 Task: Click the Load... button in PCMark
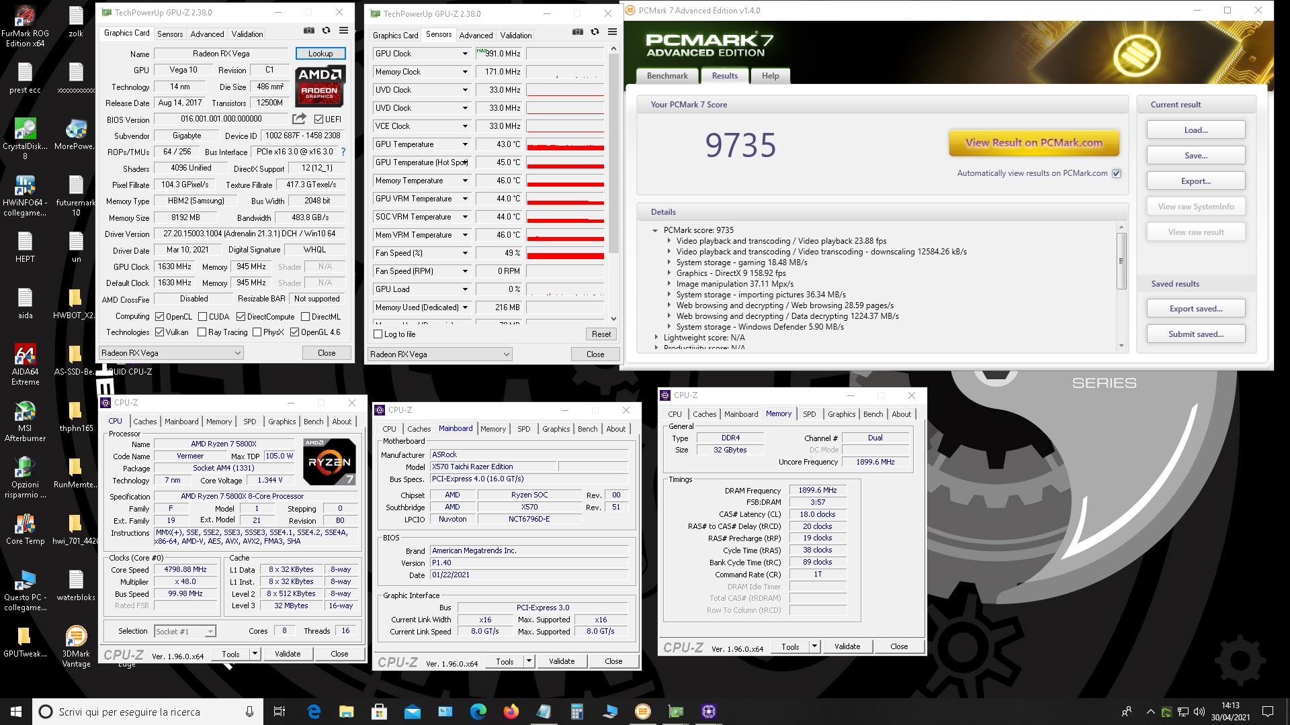[x=1196, y=130]
